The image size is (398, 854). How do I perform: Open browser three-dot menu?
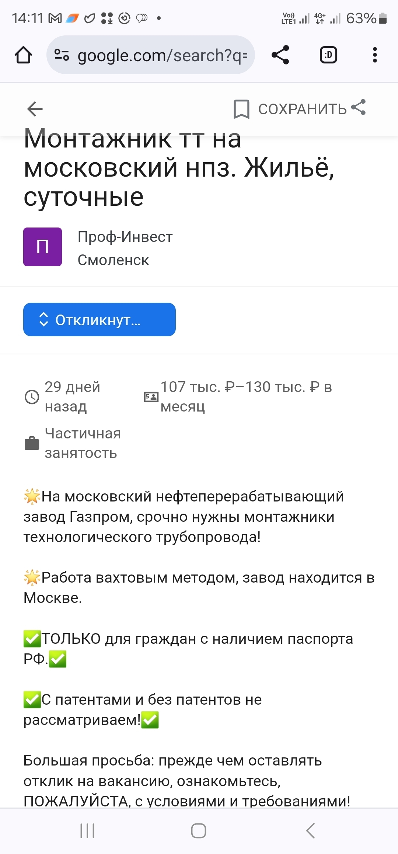click(x=375, y=55)
